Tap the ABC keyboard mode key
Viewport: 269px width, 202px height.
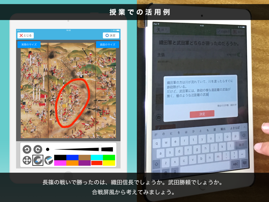235,164
